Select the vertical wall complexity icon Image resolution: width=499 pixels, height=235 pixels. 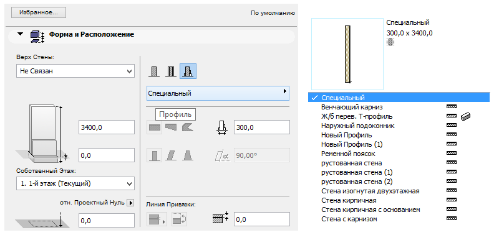[x=154, y=155]
